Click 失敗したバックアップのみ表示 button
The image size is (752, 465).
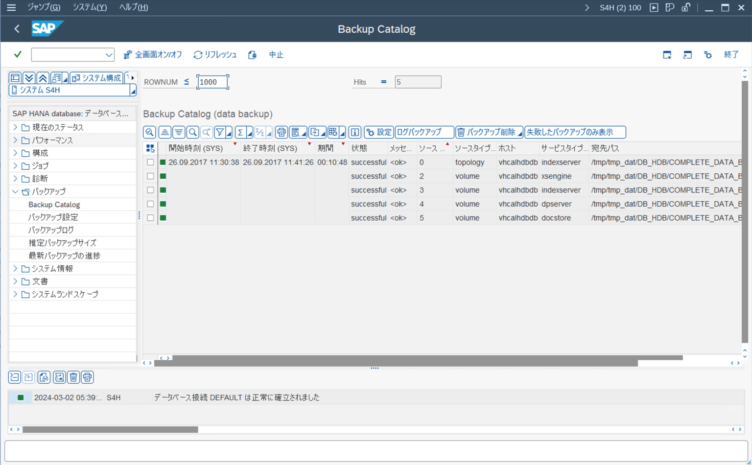click(x=575, y=132)
